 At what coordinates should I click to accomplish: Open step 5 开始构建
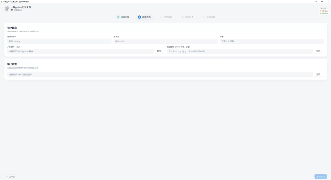click(x=209, y=17)
